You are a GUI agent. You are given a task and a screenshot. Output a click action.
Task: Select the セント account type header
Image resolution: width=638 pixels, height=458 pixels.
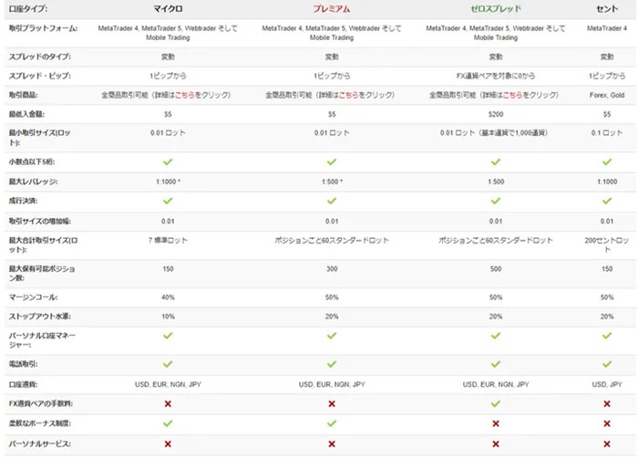pos(607,9)
